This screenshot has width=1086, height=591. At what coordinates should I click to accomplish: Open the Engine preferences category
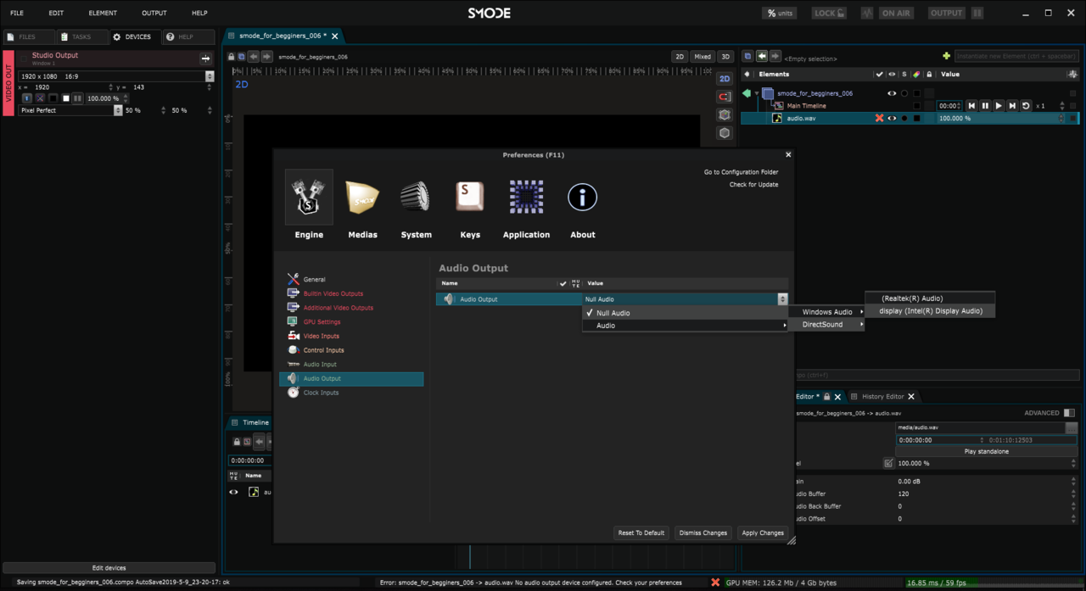coord(309,205)
